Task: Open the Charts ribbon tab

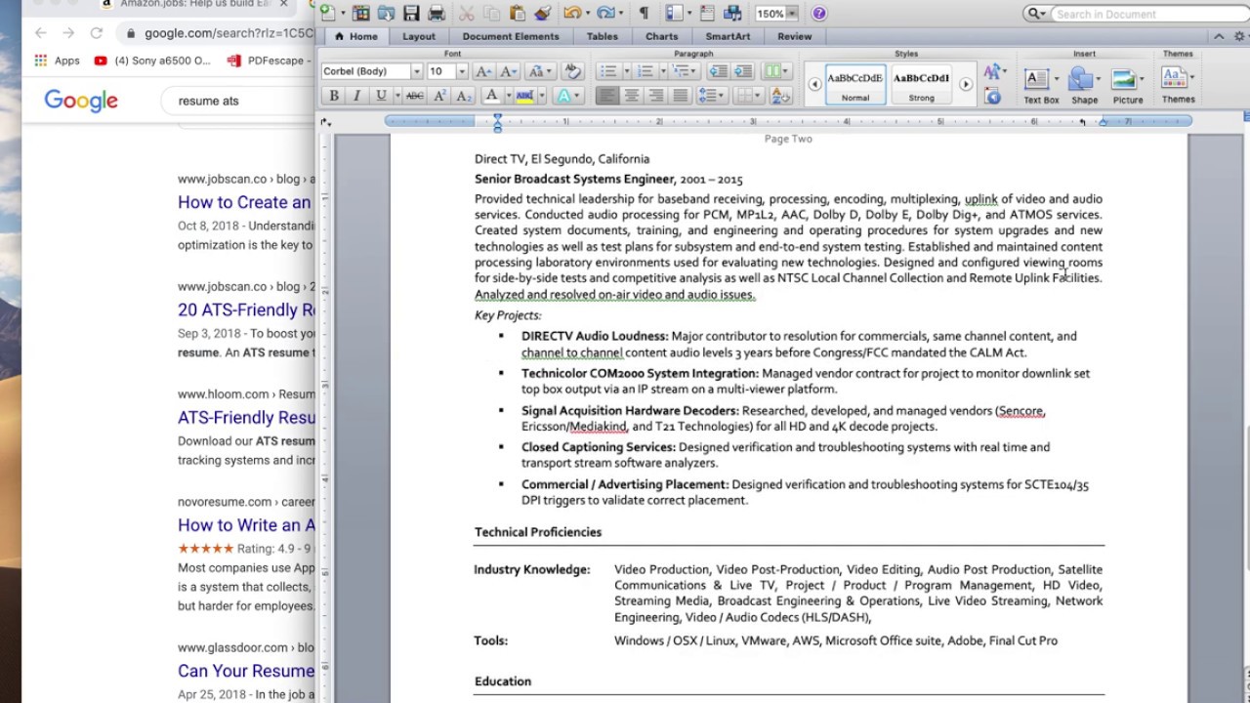Action: click(x=661, y=36)
